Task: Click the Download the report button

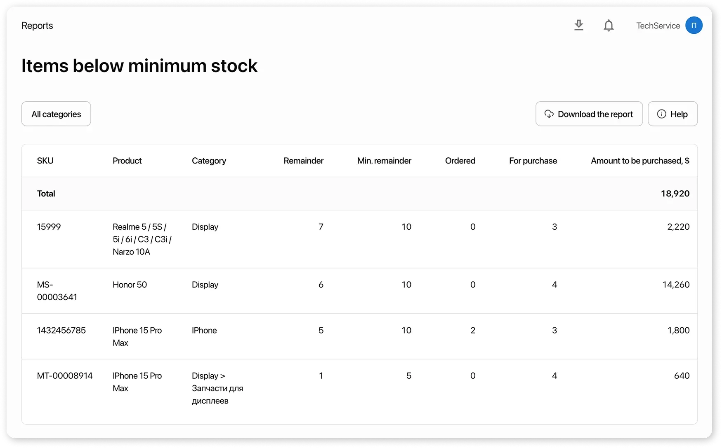Action: pyautogui.click(x=589, y=114)
